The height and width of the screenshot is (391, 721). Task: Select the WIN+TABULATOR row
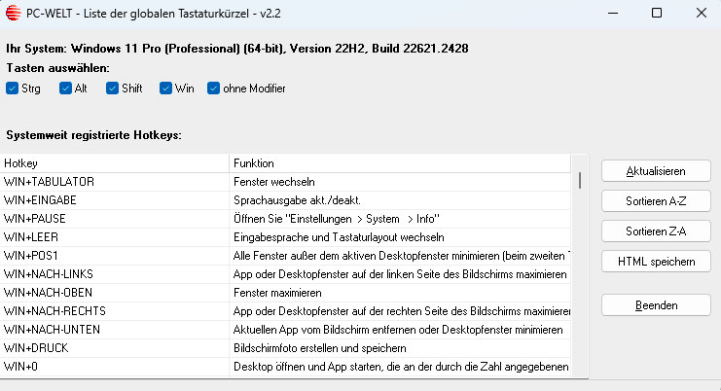click(x=285, y=182)
